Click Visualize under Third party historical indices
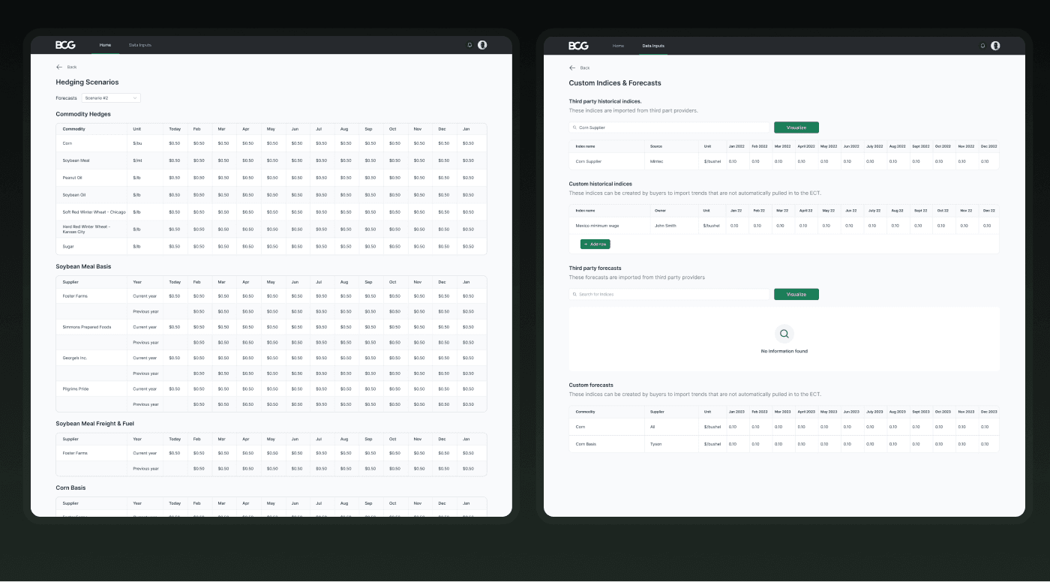Image resolution: width=1050 pixels, height=582 pixels. pyautogui.click(x=796, y=127)
